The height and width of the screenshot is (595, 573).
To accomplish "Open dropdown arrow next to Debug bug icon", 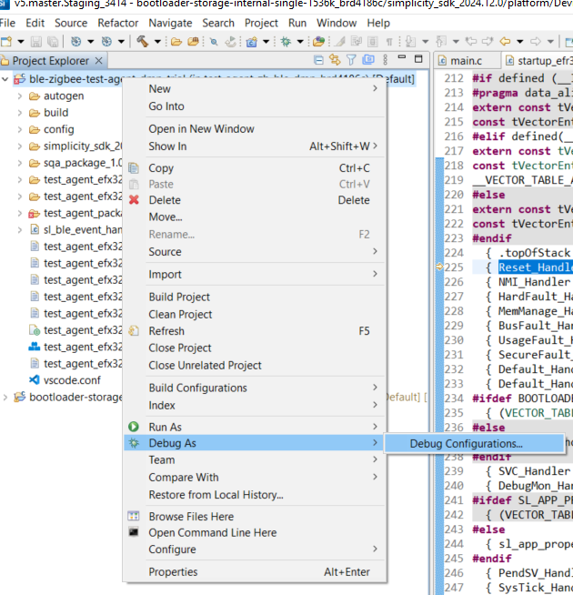I will pyautogui.click(x=300, y=41).
